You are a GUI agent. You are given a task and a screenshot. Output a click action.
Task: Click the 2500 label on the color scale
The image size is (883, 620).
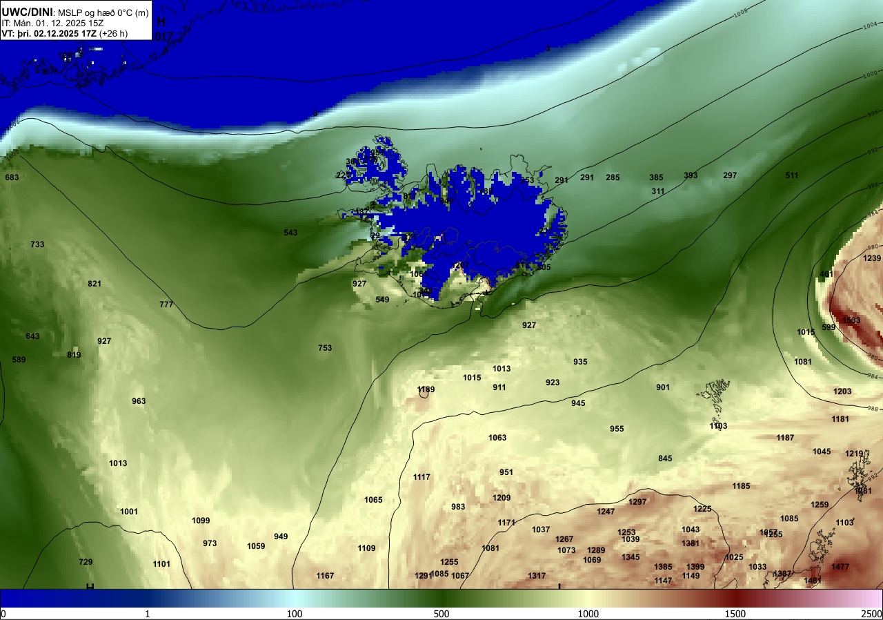[x=873, y=614]
